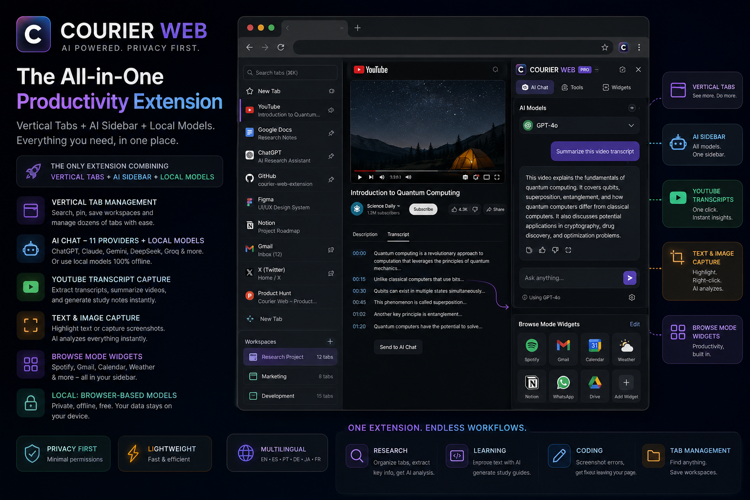Open the GPT-4o model dropdown
The width and height of the screenshot is (750, 500).
pos(580,125)
